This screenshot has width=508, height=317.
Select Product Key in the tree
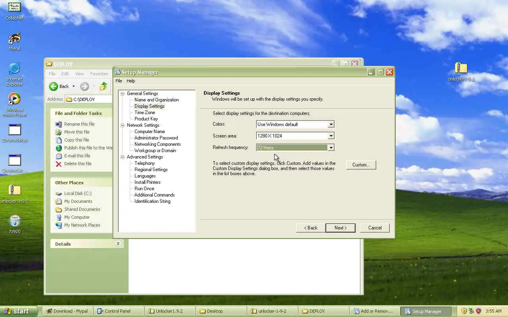pos(146,119)
